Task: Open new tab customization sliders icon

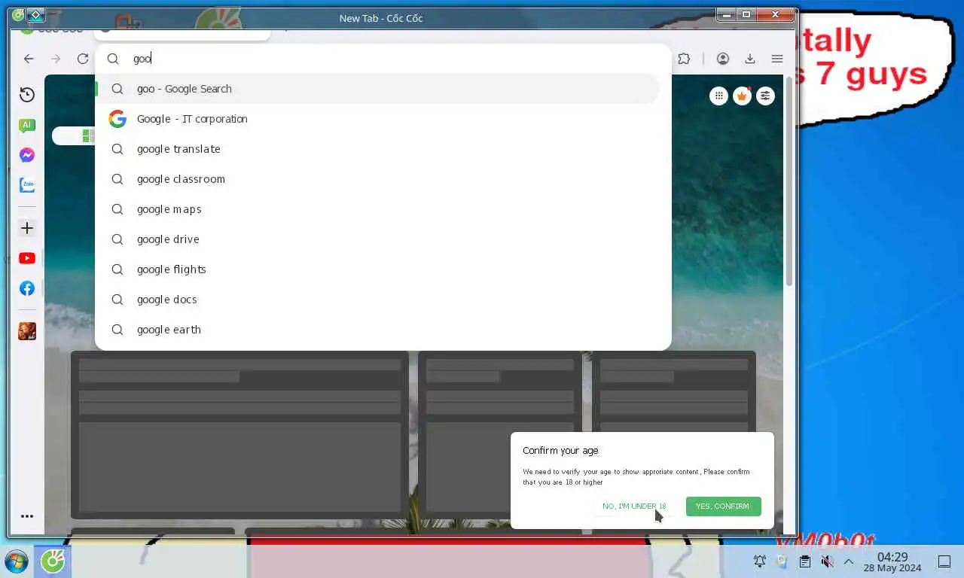Action: (x=765, y=96)
